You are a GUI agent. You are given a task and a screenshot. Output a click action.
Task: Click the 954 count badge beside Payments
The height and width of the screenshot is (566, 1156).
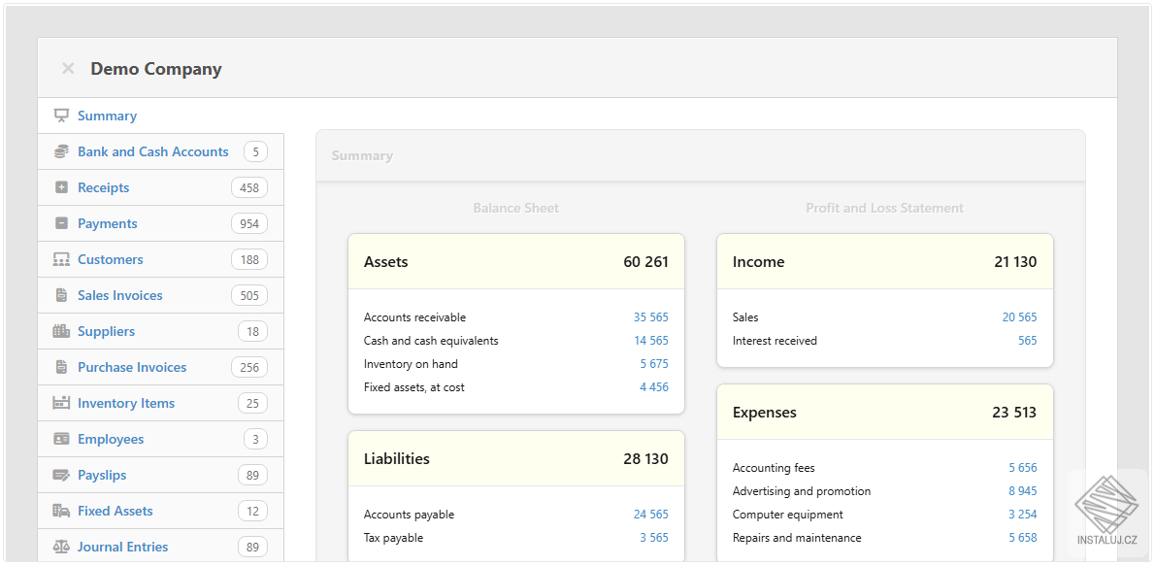tap(249, 224)
